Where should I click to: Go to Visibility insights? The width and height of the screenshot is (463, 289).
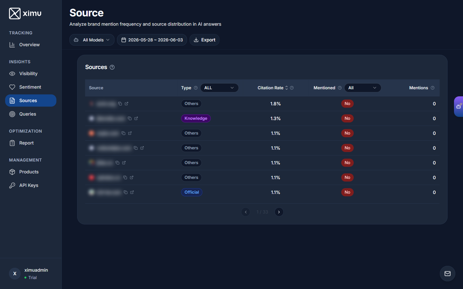point(31,74)
